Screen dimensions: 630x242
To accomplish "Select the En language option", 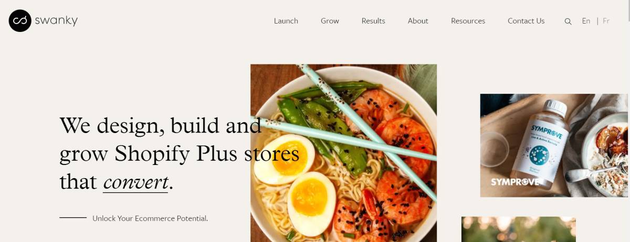I will [x=586, y=21].
